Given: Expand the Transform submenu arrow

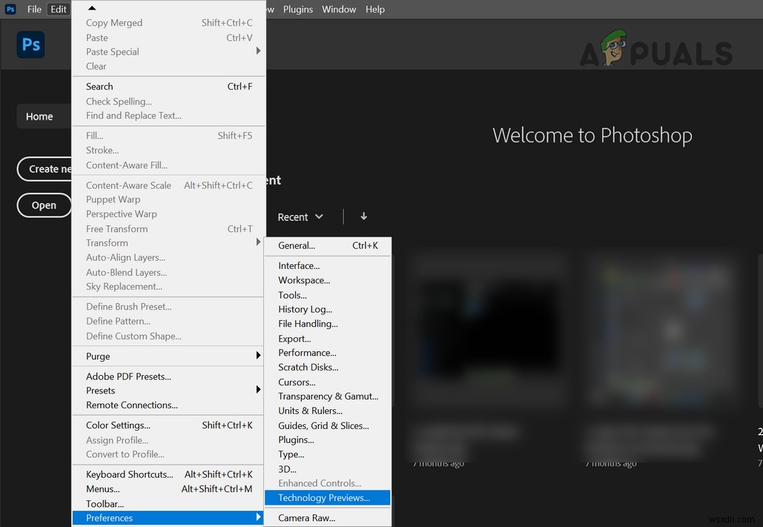Looking at the screenshot, I should point(258,242).
